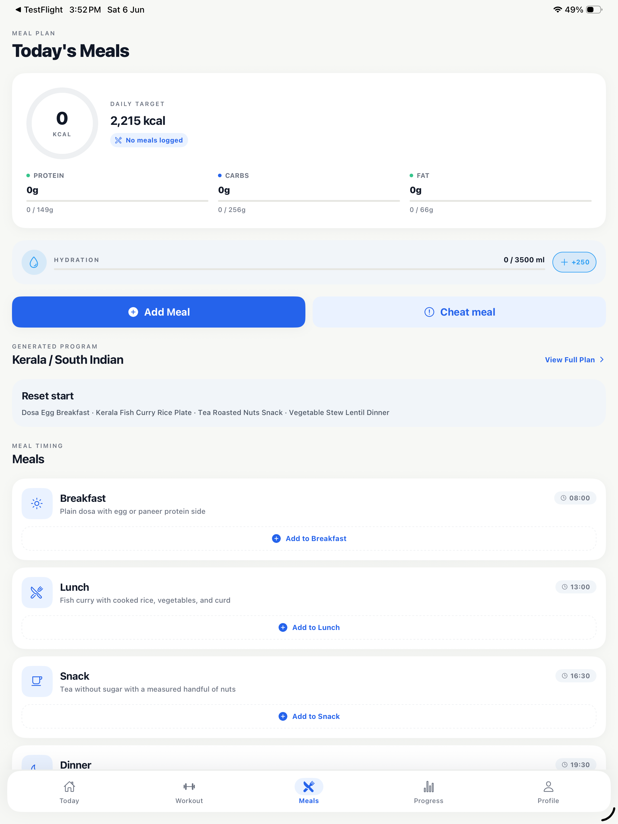The image size is (618, 824).
Task: Tap the Carbs progress bar
Action: click(x=309, y=201)
